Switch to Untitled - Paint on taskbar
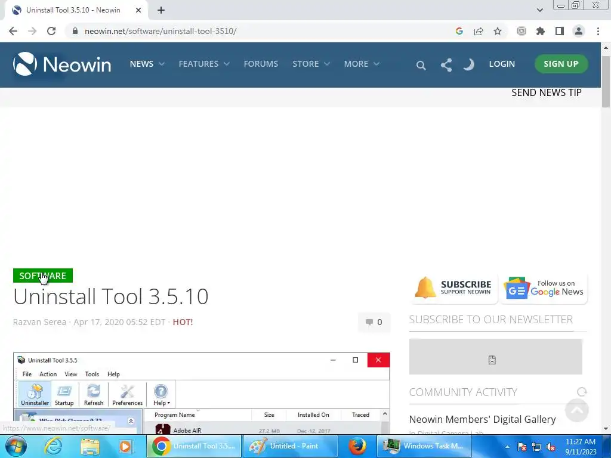The image size is (611, 458). click(290, 446)
